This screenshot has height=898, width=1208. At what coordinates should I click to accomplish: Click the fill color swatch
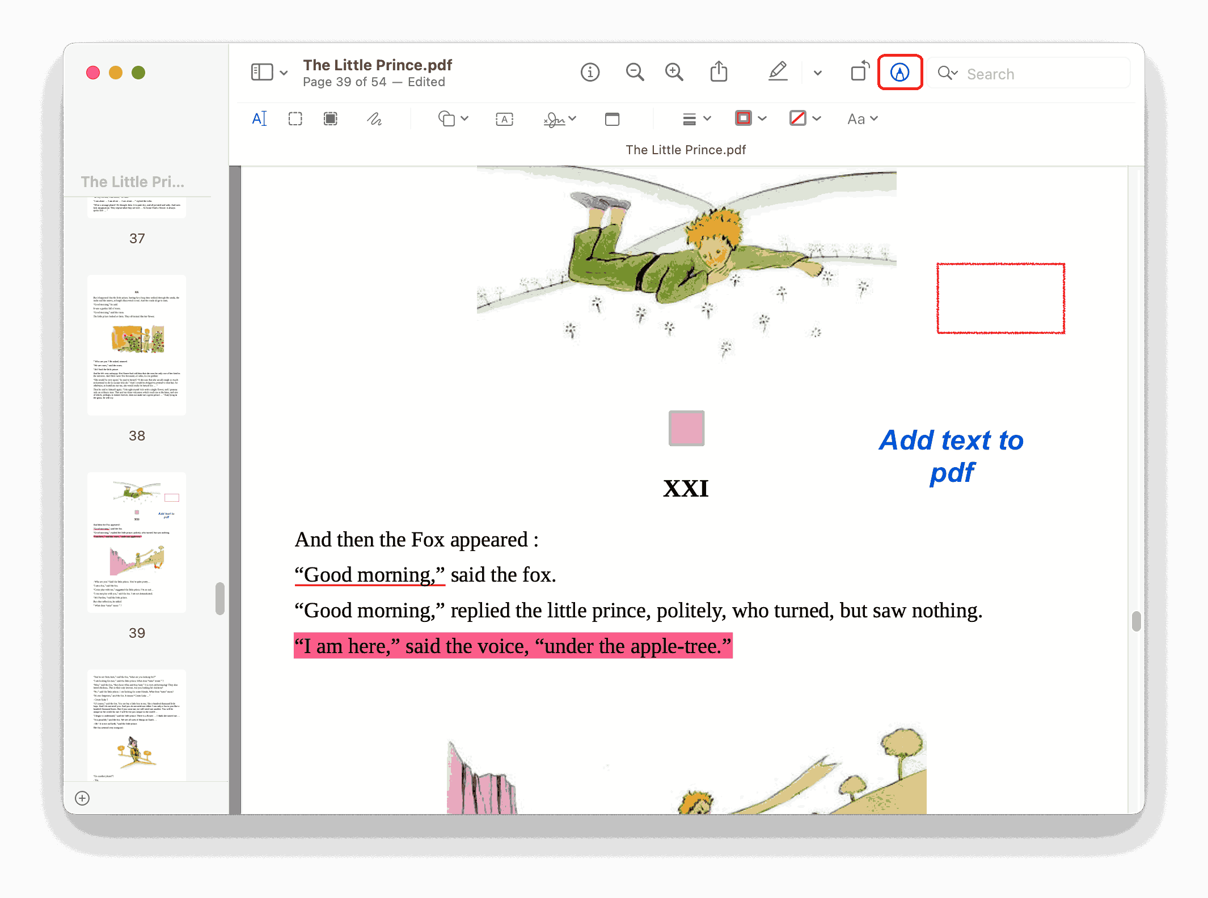click(798, 118)
